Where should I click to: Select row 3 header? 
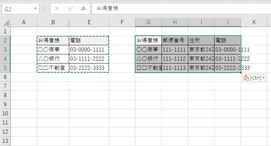click(x=5, y=50)
